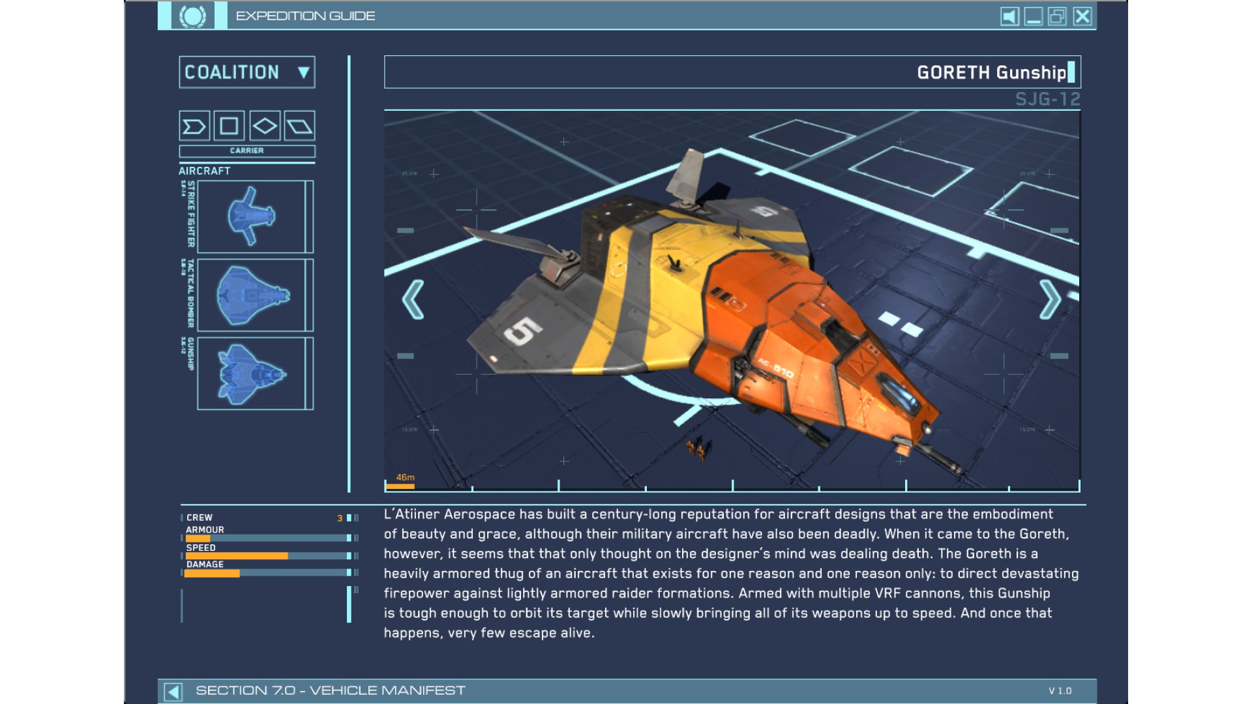1252x704 pixels.
Task: Show previous vehicle with left chevron
Action: pos(413,299)
